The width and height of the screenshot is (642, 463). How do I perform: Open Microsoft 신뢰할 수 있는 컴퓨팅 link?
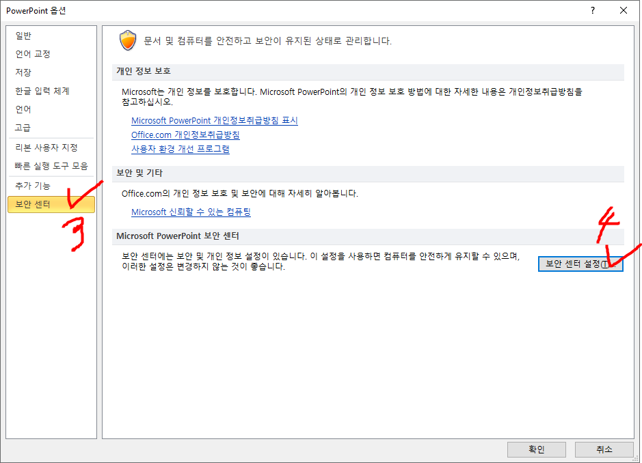point(191,212)
